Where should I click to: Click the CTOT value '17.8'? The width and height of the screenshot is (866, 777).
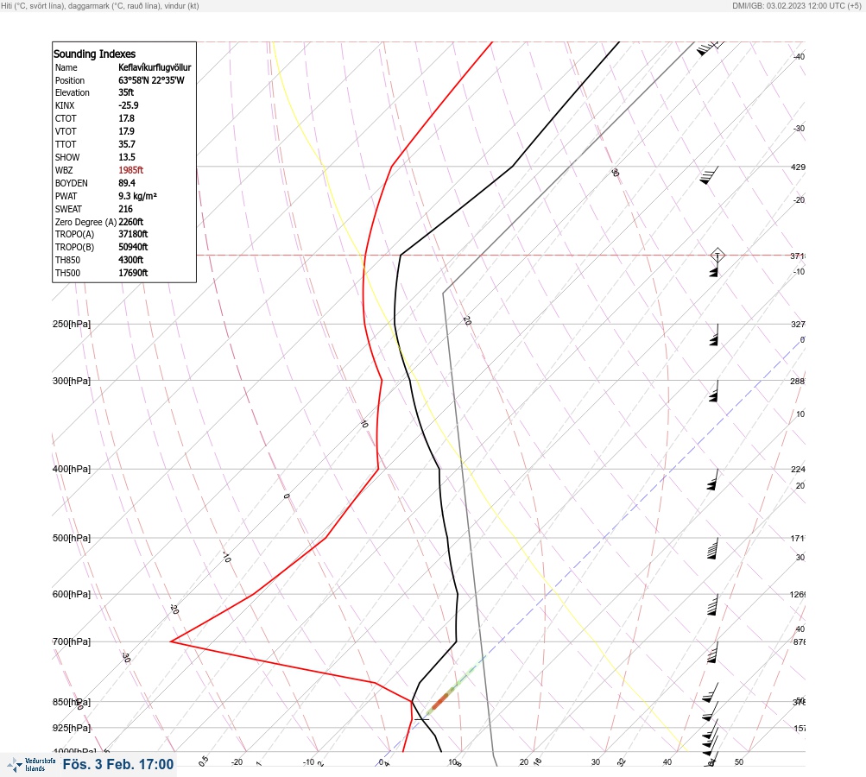[126, 118]
